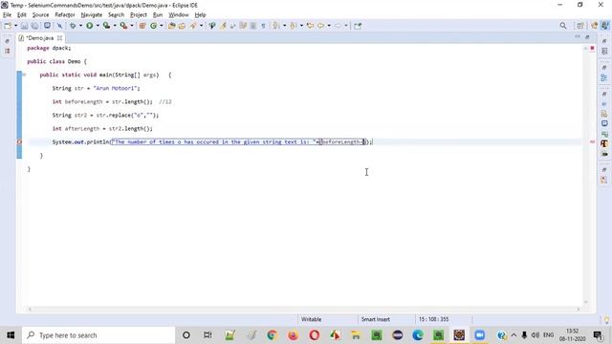Click the error marker beside println line
Image resolution: width=612 pixels, height=344 pixels.
coord(19,142)
